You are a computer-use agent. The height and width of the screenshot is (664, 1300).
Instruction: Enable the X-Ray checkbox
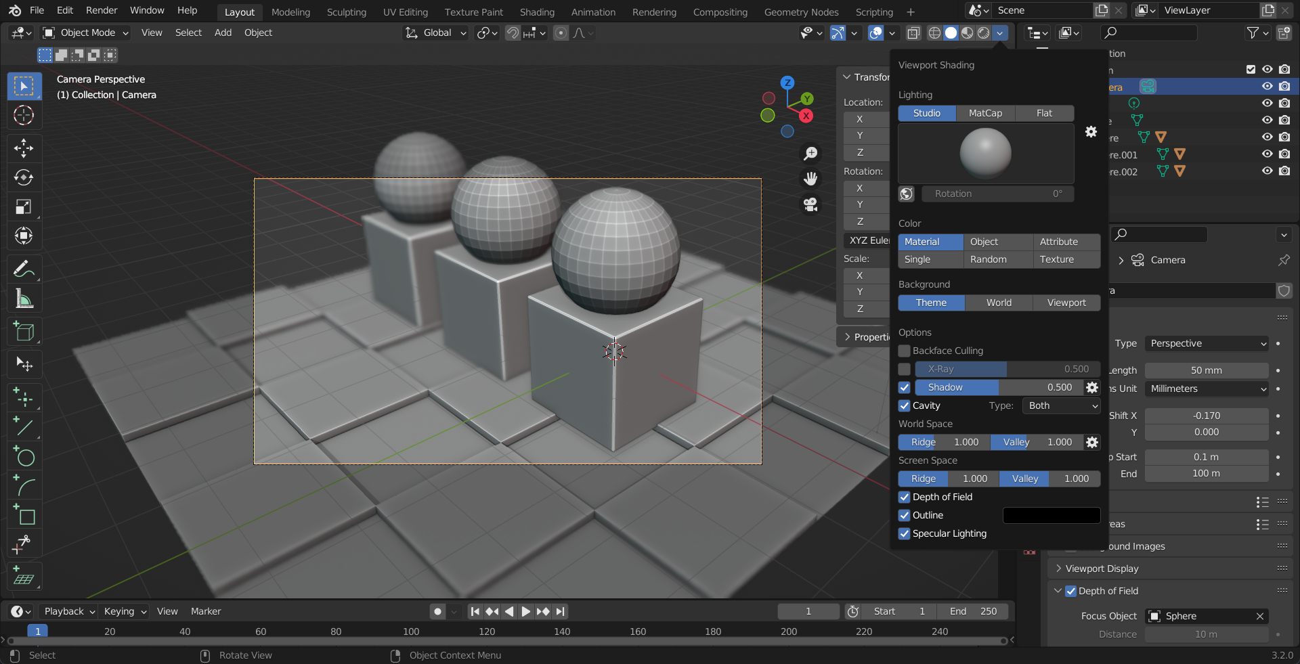905,370
